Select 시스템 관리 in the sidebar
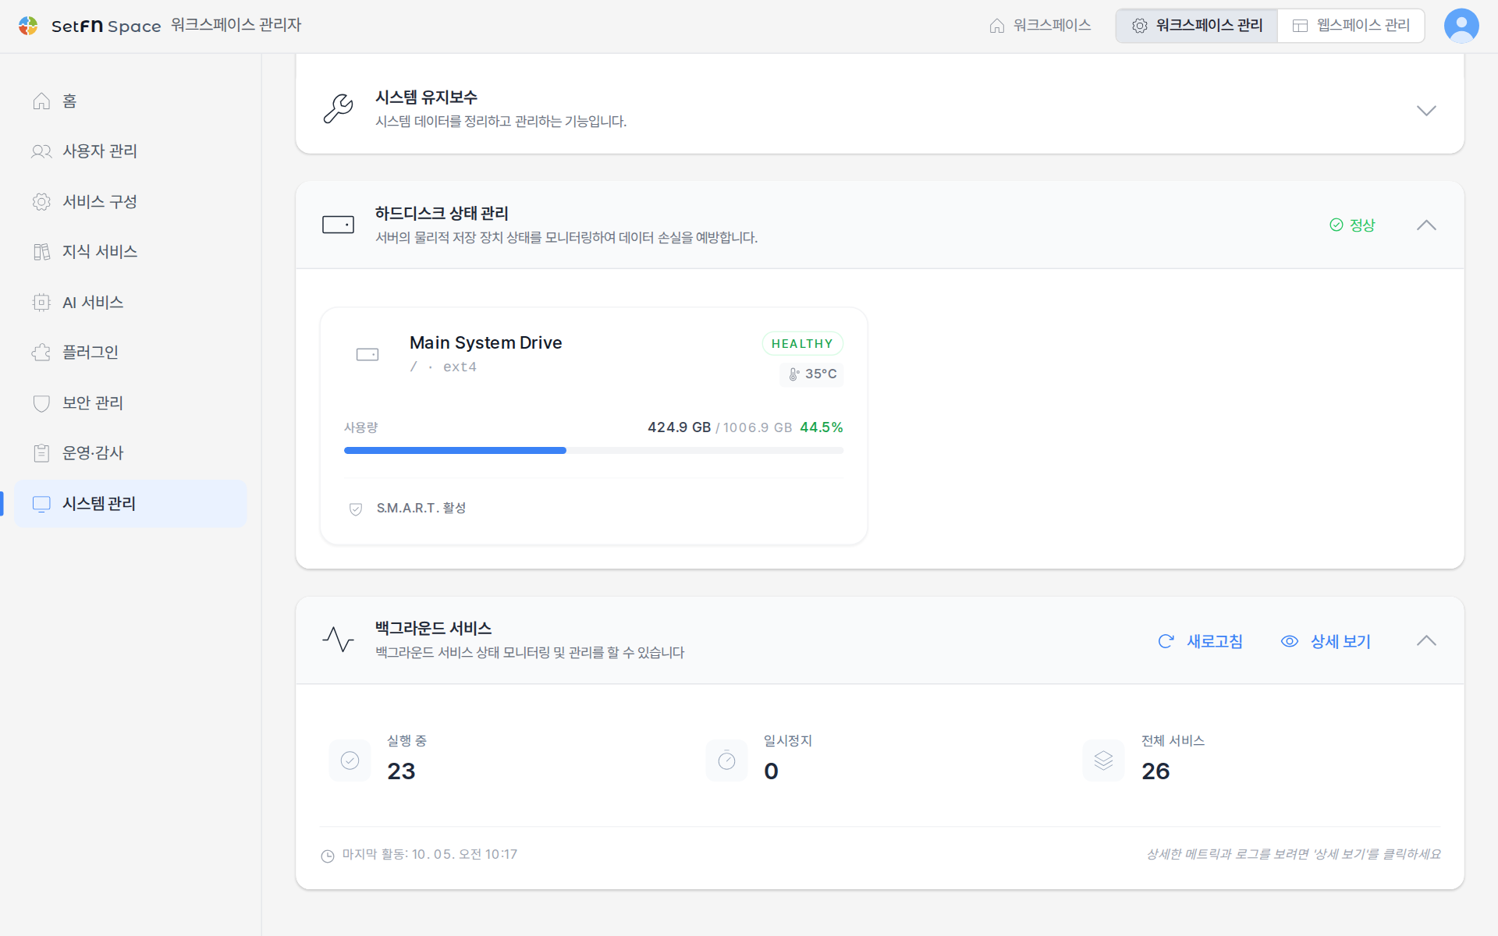The height and width of the screenshot is (936, 1498). point(130,503)
